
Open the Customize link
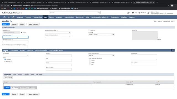pyautogui.click(x=166, y=21)
